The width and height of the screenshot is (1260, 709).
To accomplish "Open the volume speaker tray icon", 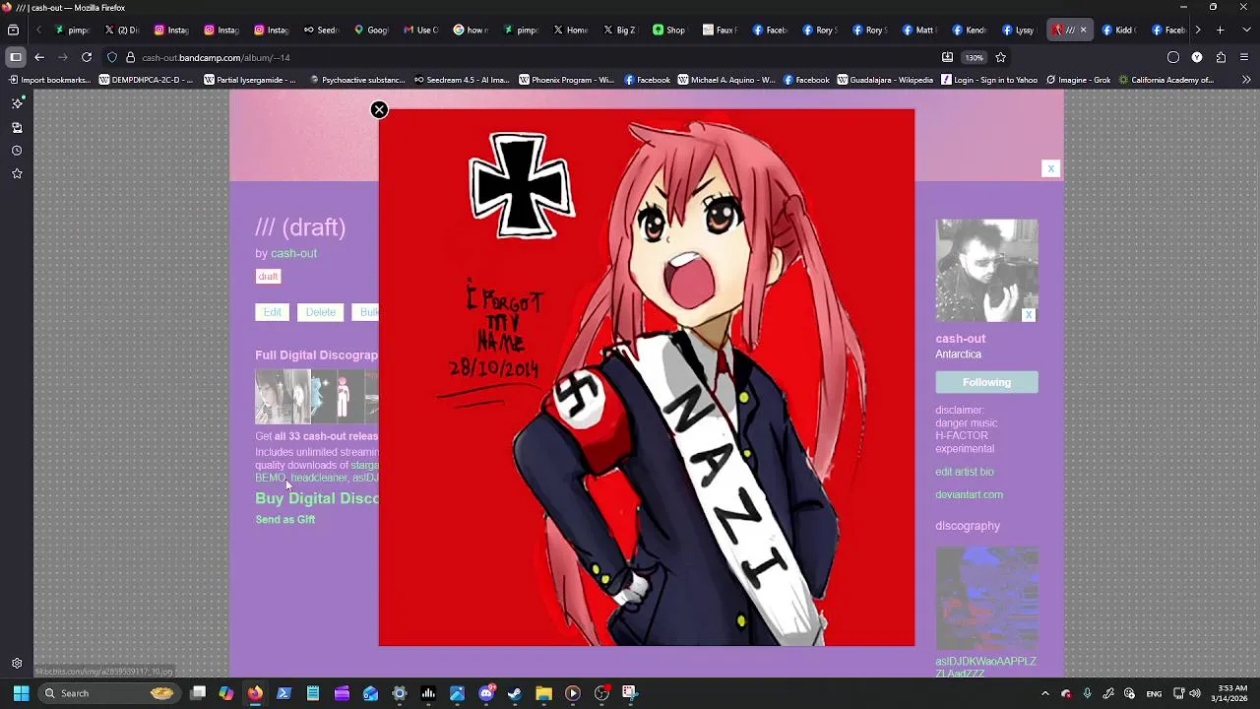I will coord(1195,693).
